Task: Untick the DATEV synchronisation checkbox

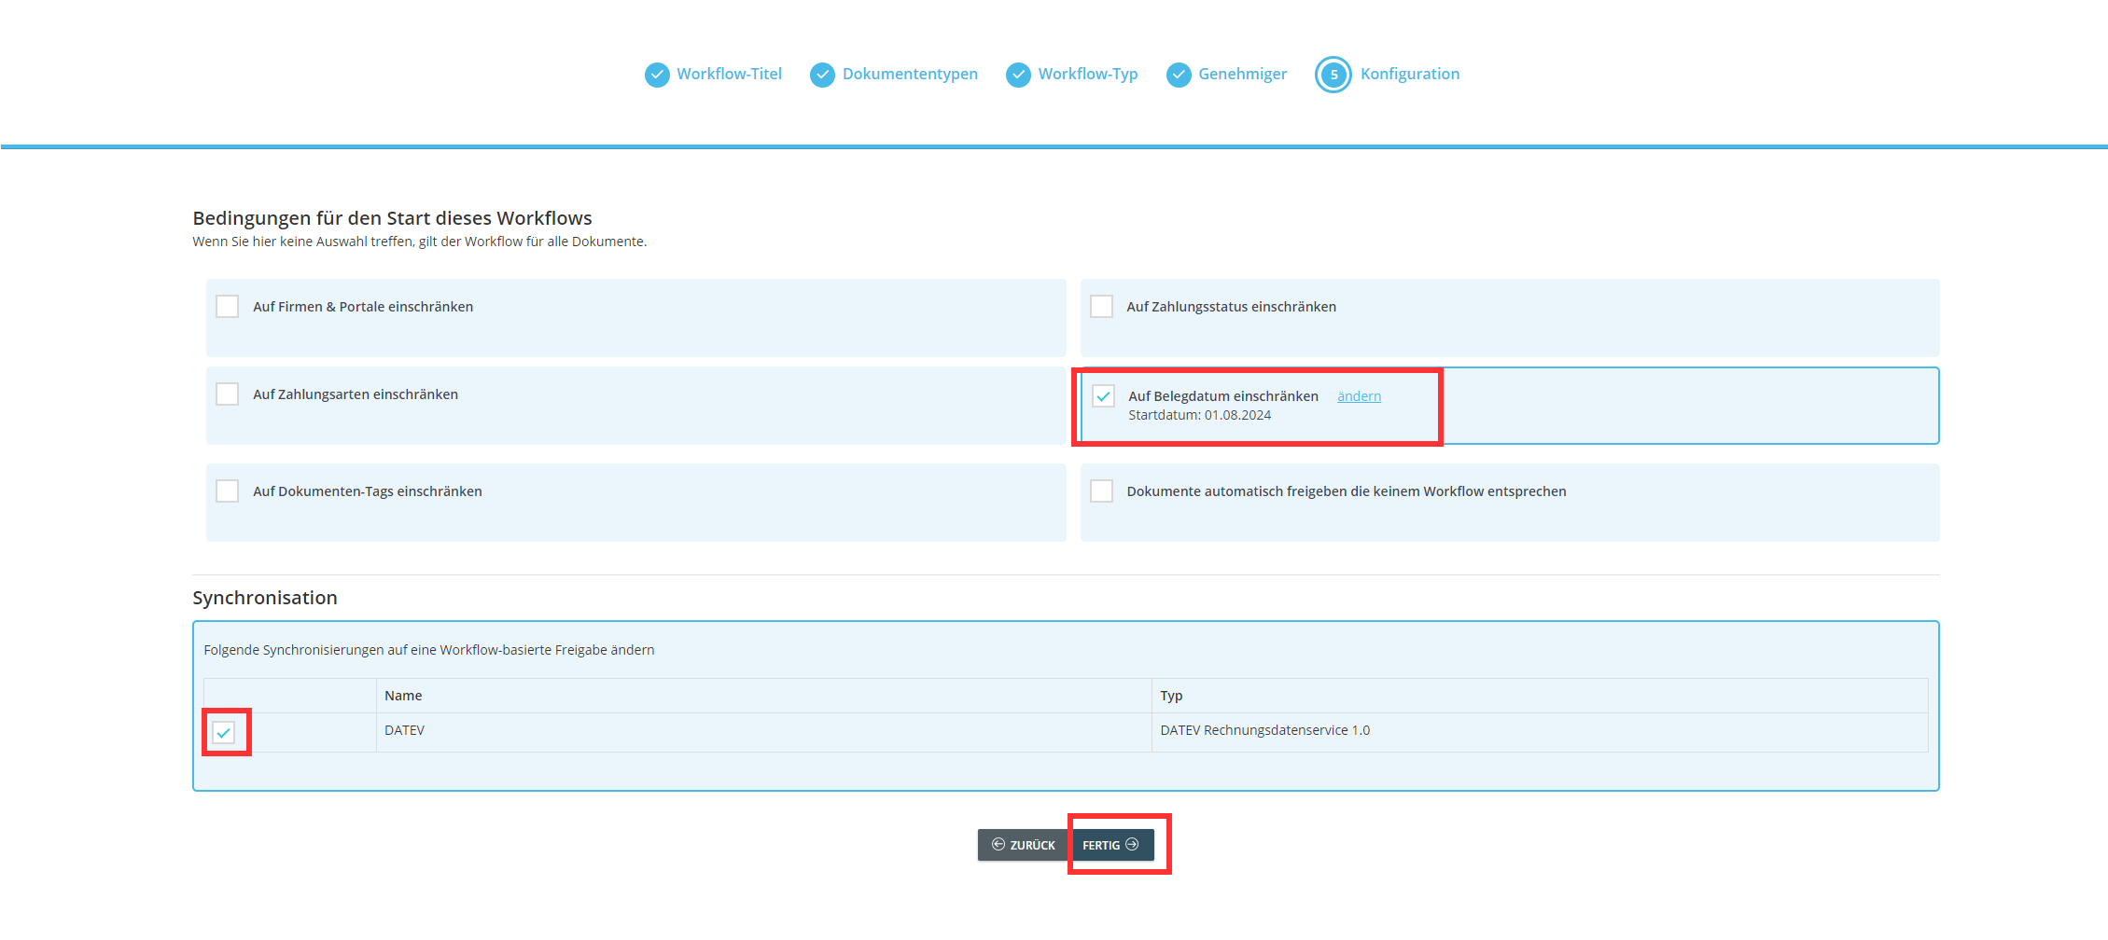Action: tap(224, 732)
